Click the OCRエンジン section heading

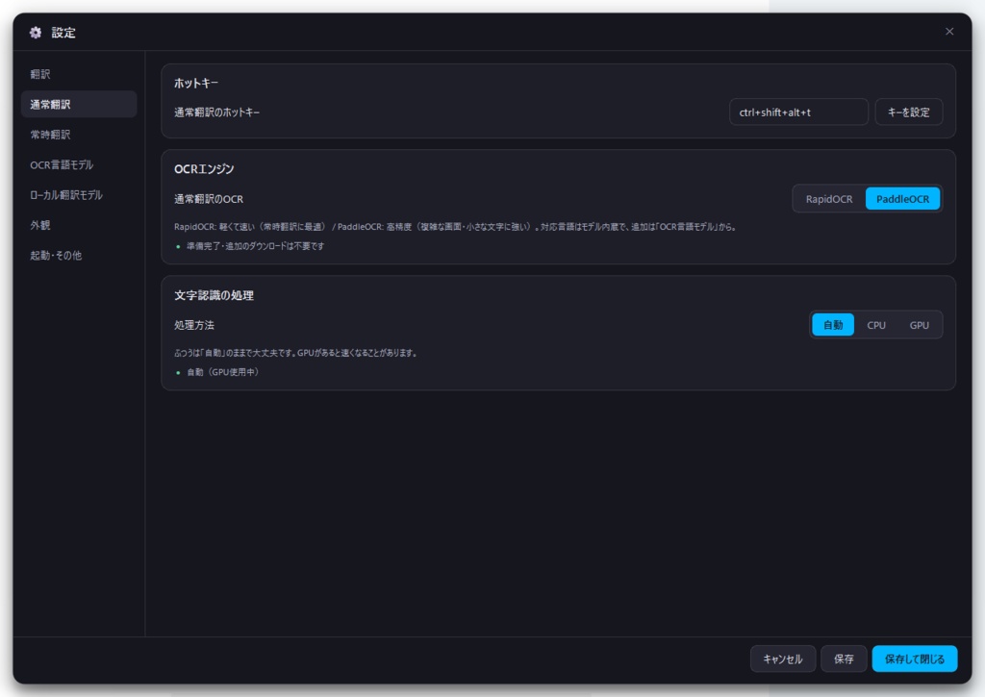pos(204,169)
